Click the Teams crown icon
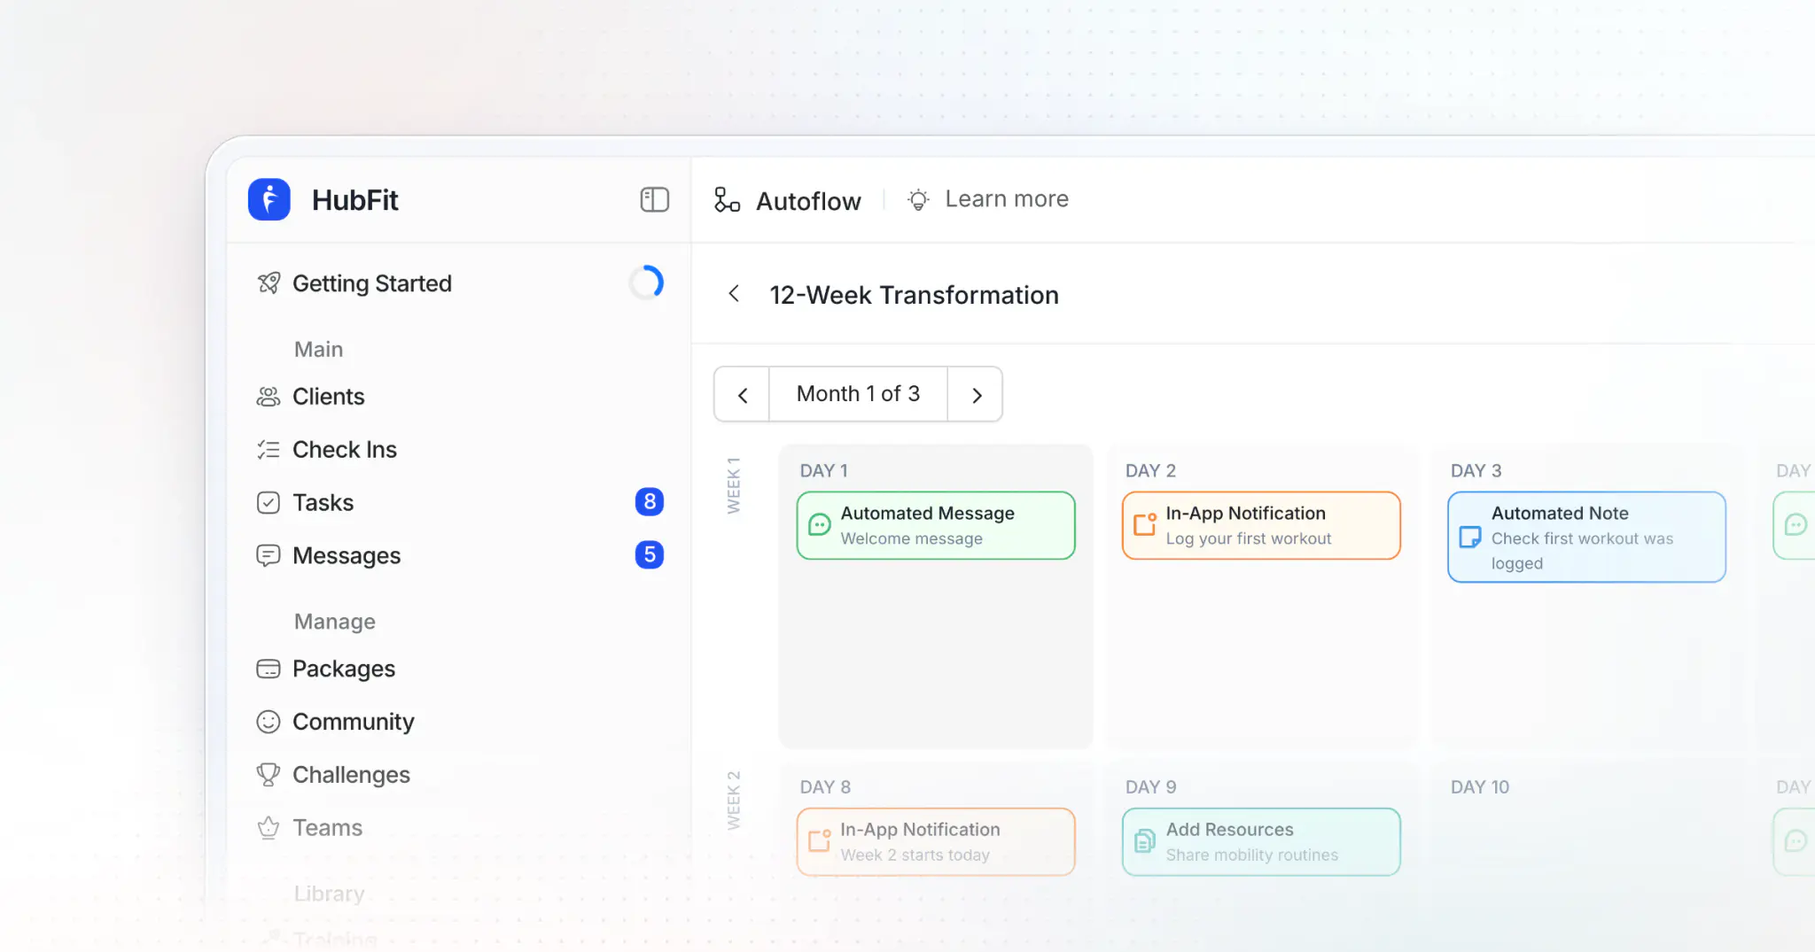 (269, 828)
